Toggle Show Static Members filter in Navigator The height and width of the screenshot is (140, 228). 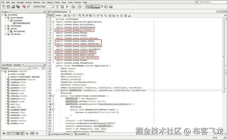tap(13, 133)
